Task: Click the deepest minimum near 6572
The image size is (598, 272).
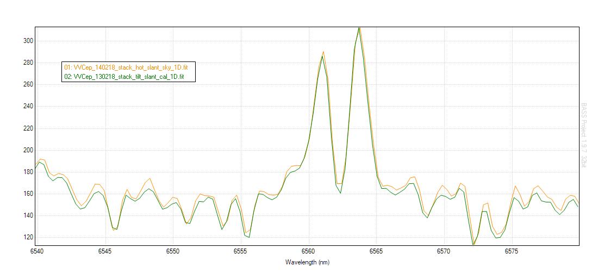Action: click(474, 244)
